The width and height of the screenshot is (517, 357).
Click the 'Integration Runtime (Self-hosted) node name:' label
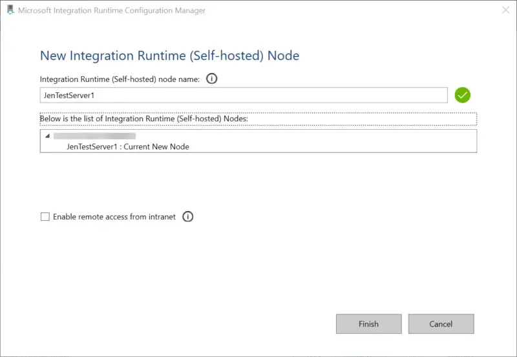coord(120,79)
